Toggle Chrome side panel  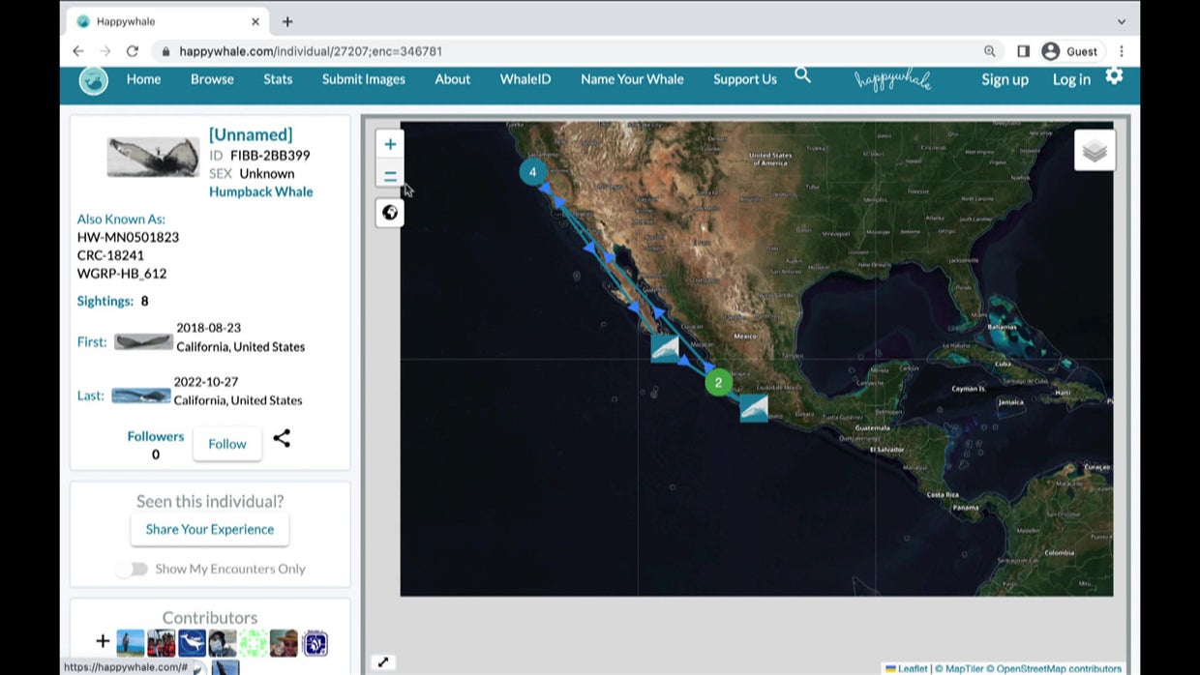coord(1023,51)
